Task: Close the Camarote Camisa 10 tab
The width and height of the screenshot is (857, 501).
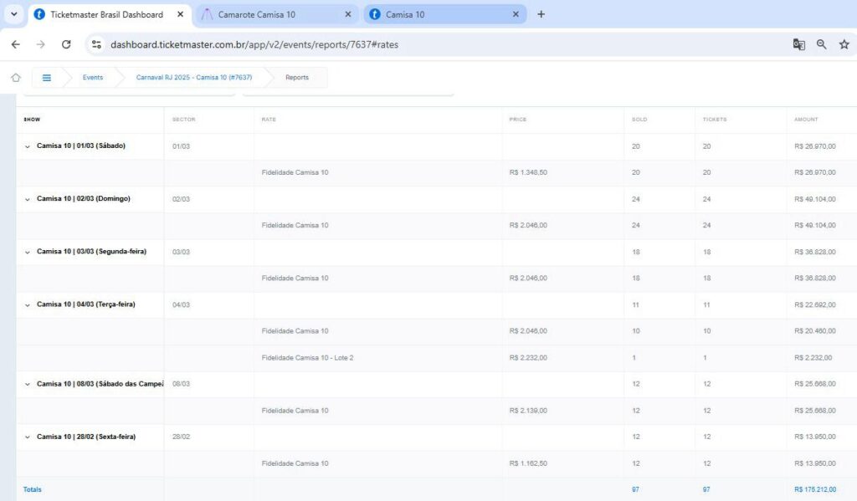Action: click(x=348, y=15)
